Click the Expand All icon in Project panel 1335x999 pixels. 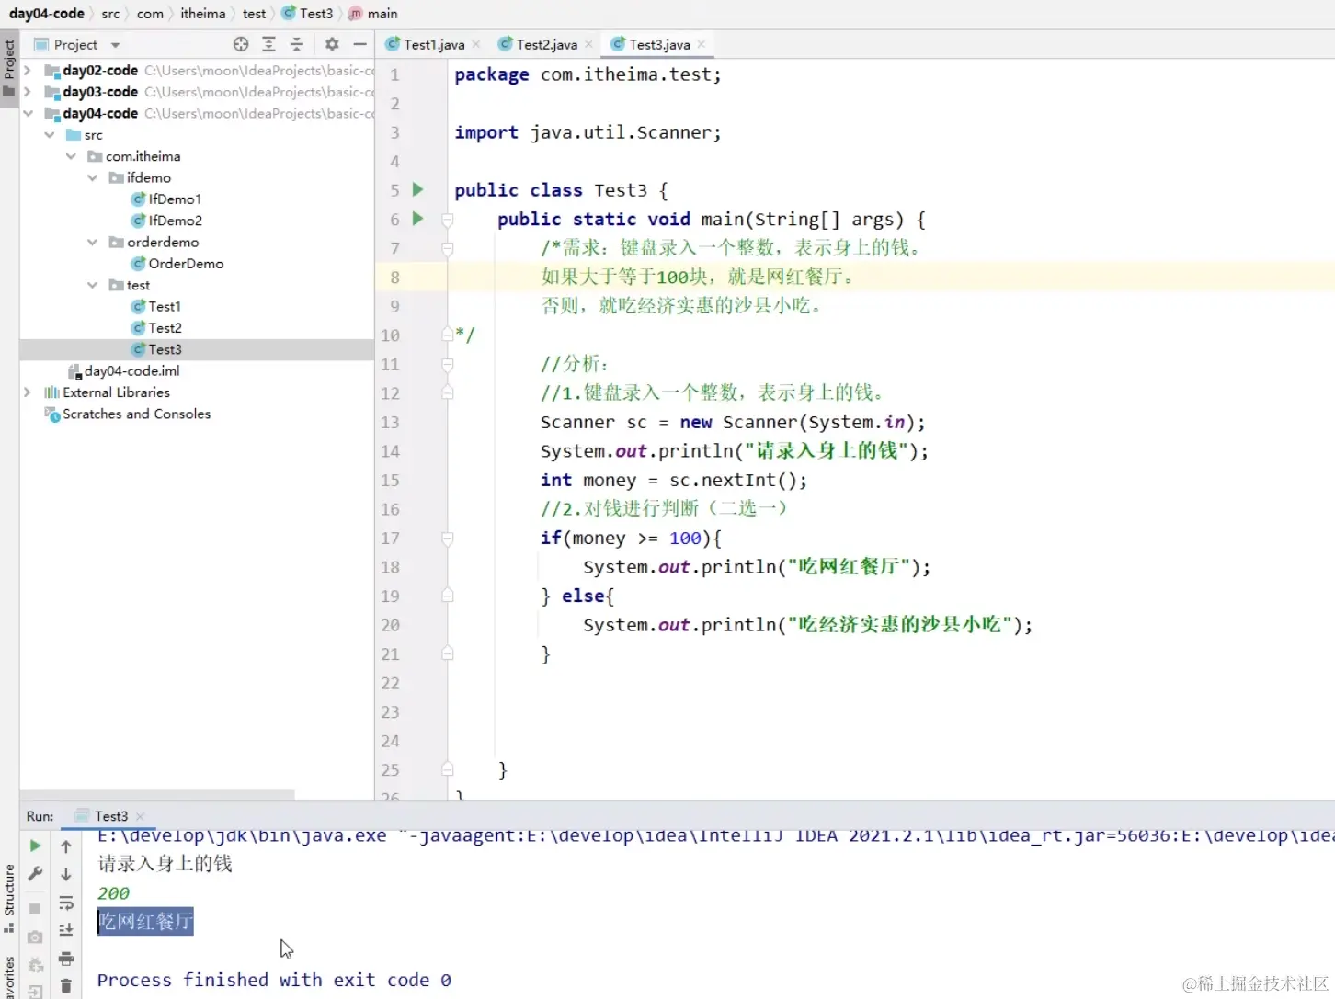[268, 44]
